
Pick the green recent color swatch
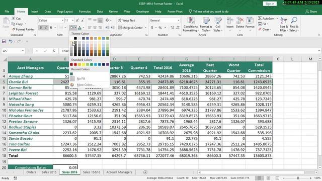tap(71, 74)
